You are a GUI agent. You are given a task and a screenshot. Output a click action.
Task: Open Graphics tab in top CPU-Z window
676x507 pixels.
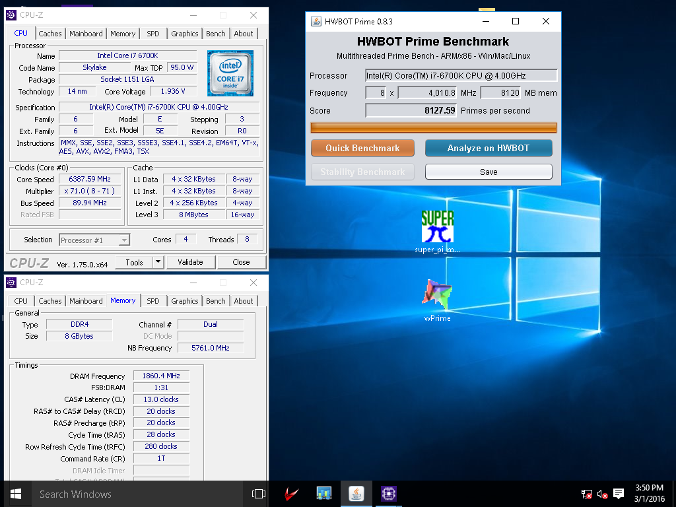185,34
